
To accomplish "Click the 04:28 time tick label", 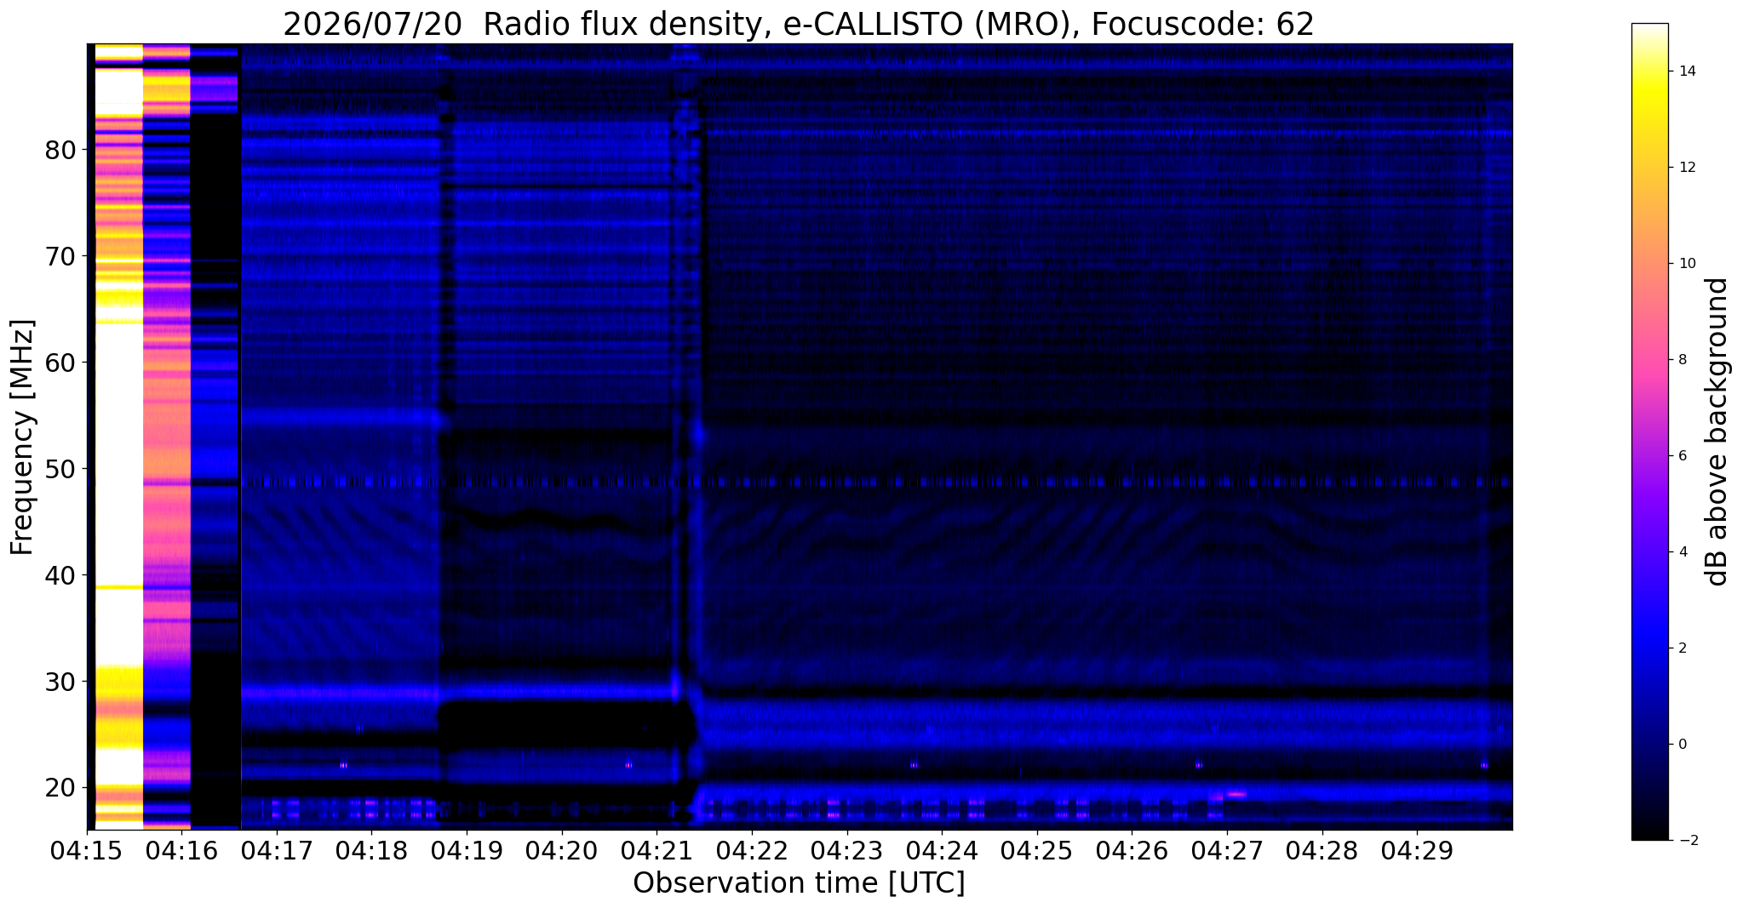I will click(1322, 851).
